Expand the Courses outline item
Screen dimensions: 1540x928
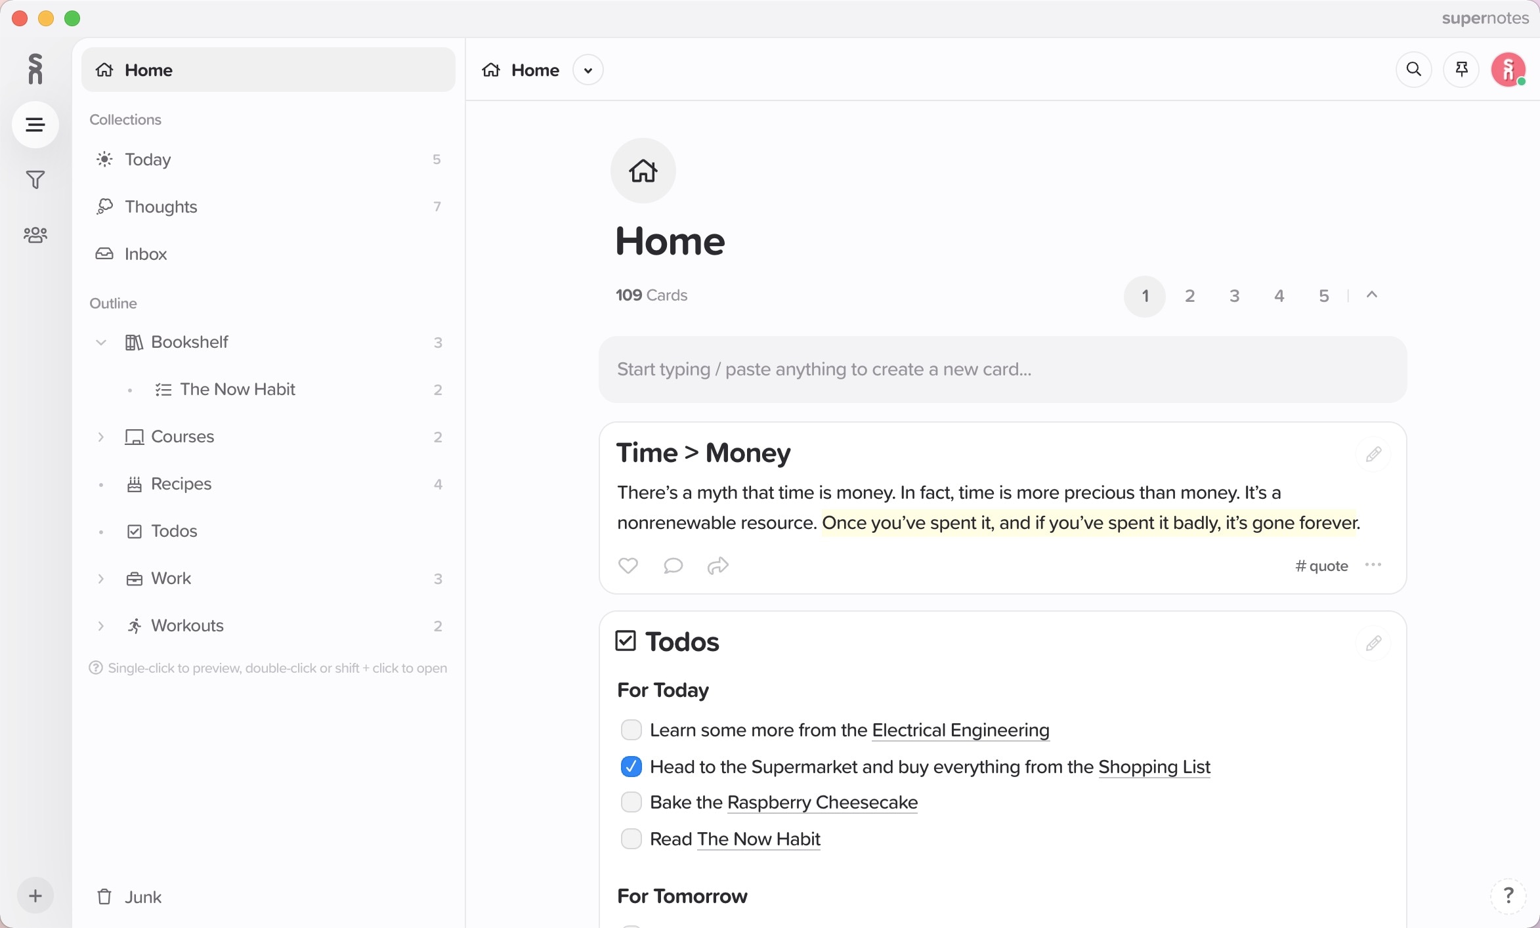[x=100, y=436]
